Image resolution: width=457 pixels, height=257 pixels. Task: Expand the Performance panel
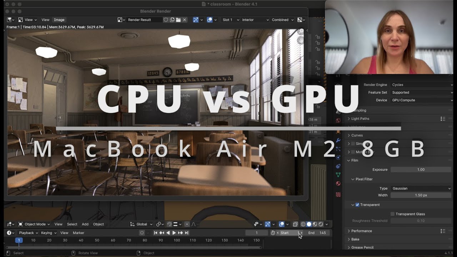click(x=361, y=231)
